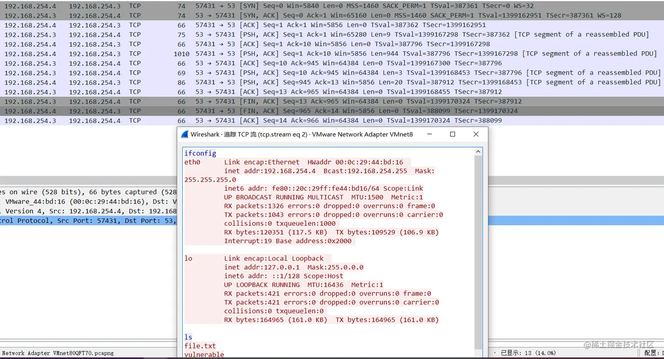Select the [FIN, ACK] Seq=13 Ack=965 packet
The image size is (664, 359).
332,101
